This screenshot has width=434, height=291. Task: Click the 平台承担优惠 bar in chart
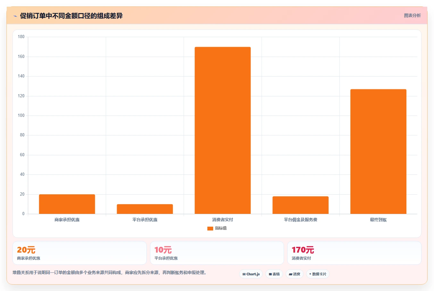[145, 209]
